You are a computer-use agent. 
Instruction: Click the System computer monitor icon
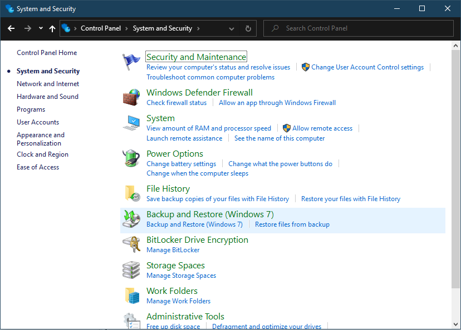[131, 123]
